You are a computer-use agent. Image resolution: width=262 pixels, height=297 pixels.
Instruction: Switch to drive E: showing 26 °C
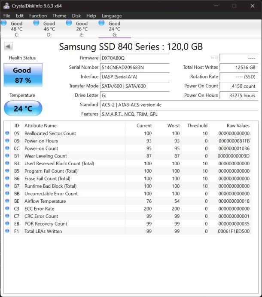coord(82,29)
